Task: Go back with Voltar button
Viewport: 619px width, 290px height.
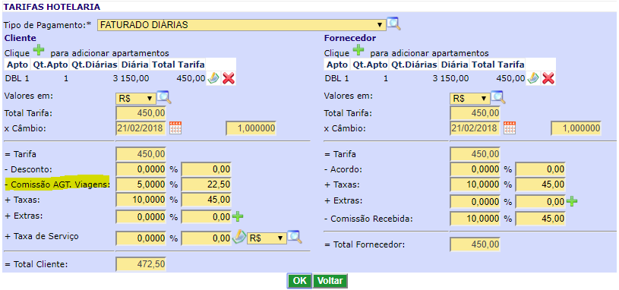Action: (330, 281)
